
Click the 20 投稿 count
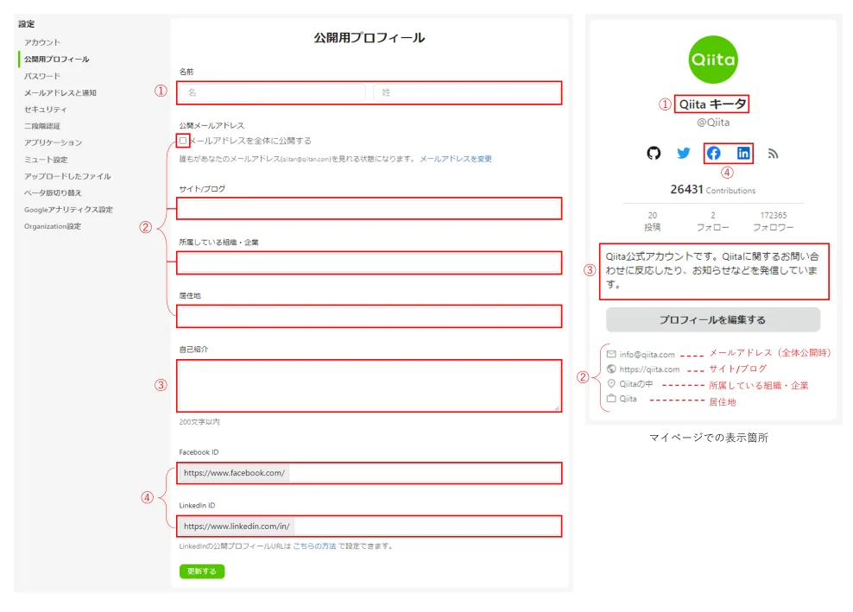(652, 222)
